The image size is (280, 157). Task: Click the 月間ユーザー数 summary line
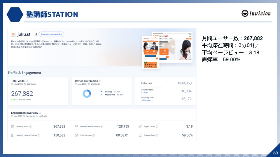click(x=232, y=38)
